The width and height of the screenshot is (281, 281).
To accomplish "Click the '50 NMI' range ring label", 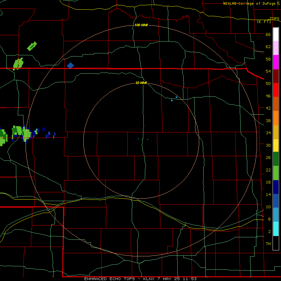I will coord(141,83).
